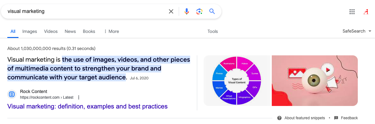
Task: Expand the More search filters menu
Action: pyautogui.click(x=111, y=31)
